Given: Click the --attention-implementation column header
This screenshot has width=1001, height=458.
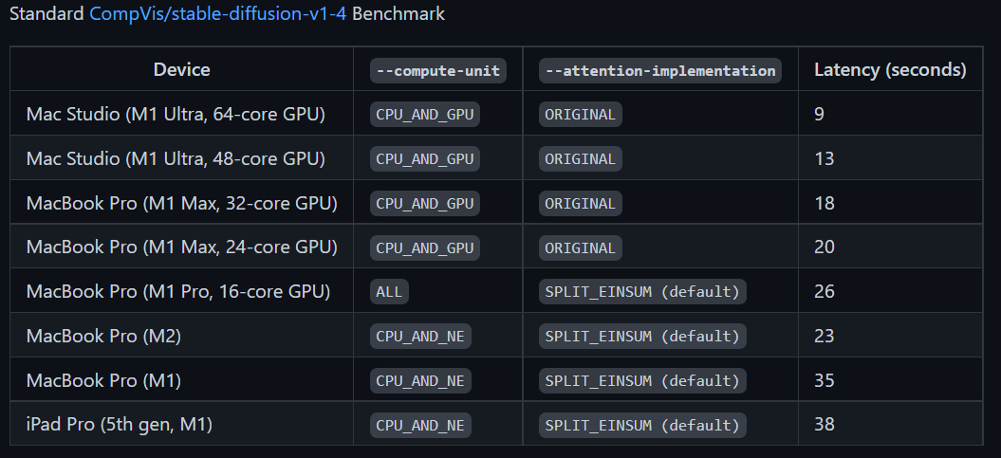Looking at the screenshot, I should point(660,71).
